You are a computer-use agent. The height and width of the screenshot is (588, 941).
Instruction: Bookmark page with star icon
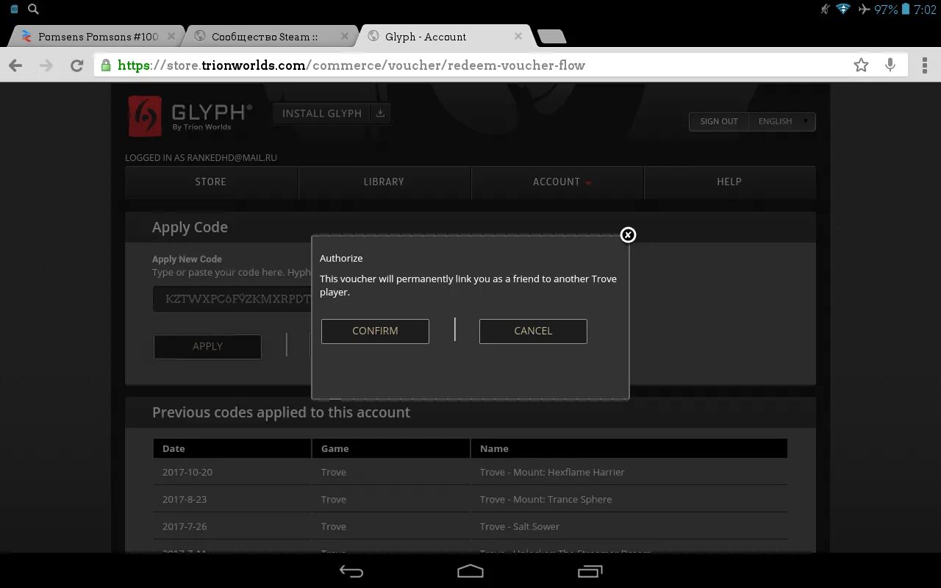[x=861, y=65]
